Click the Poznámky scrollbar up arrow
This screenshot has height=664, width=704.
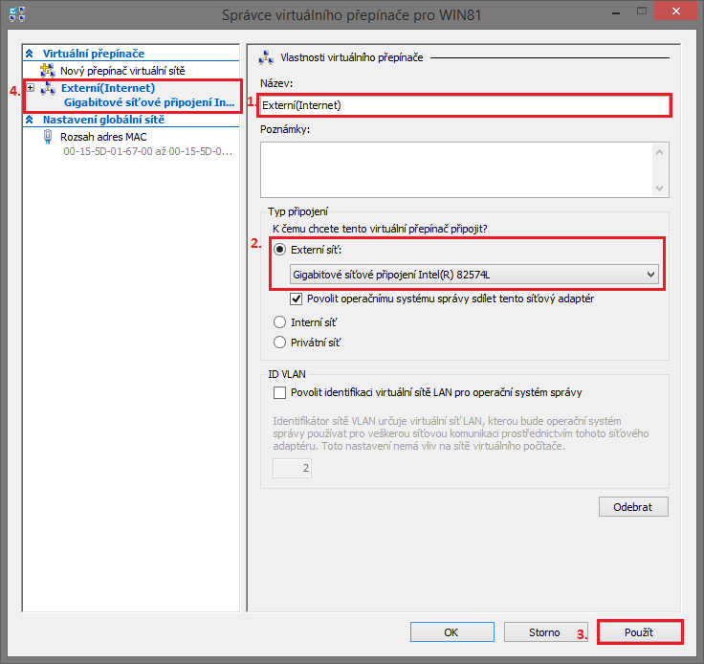(660, 152)
